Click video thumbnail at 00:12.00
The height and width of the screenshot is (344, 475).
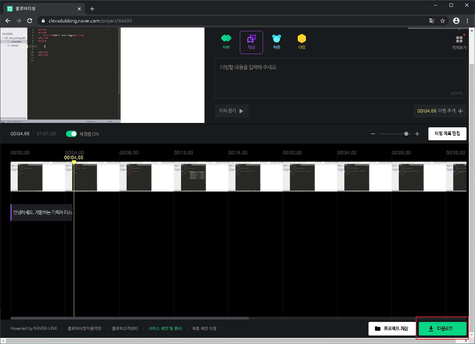(x=201, y=177)
